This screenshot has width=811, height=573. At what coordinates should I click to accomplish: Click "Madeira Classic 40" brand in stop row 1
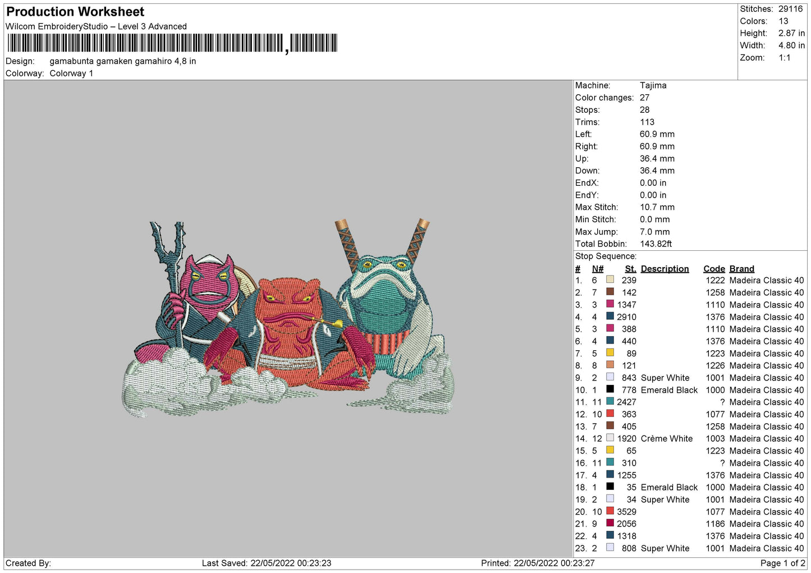pyautogui.click(x=767, y=281)
